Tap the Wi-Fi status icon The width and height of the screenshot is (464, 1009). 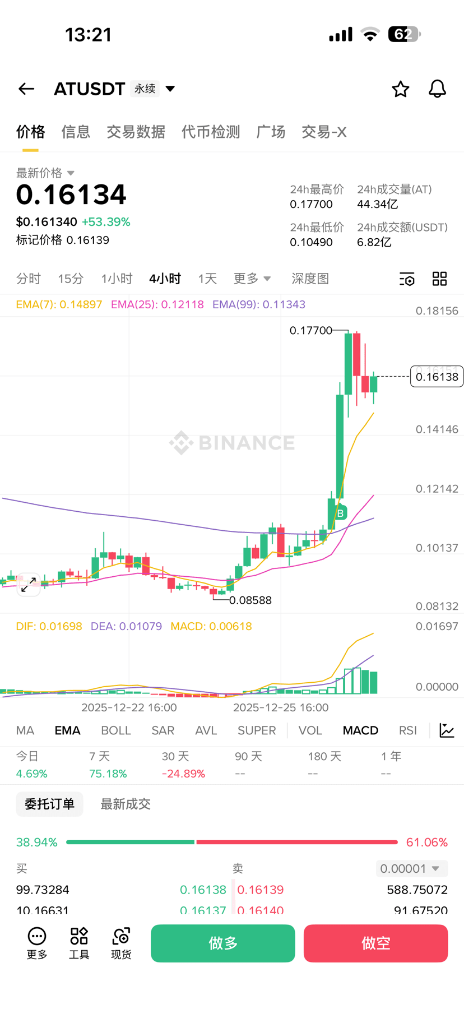click(370, 35)
